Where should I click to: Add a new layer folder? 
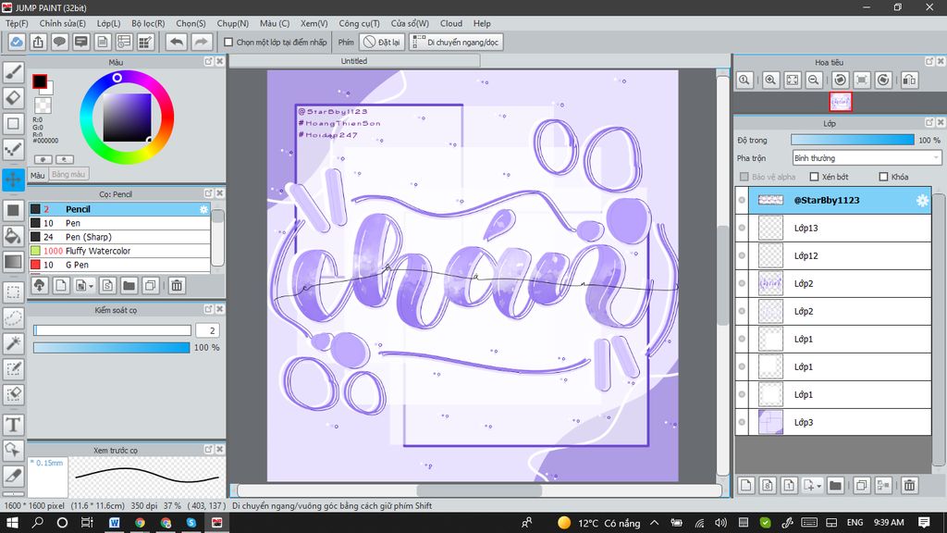pyautogui.click(x=835, y=485)
